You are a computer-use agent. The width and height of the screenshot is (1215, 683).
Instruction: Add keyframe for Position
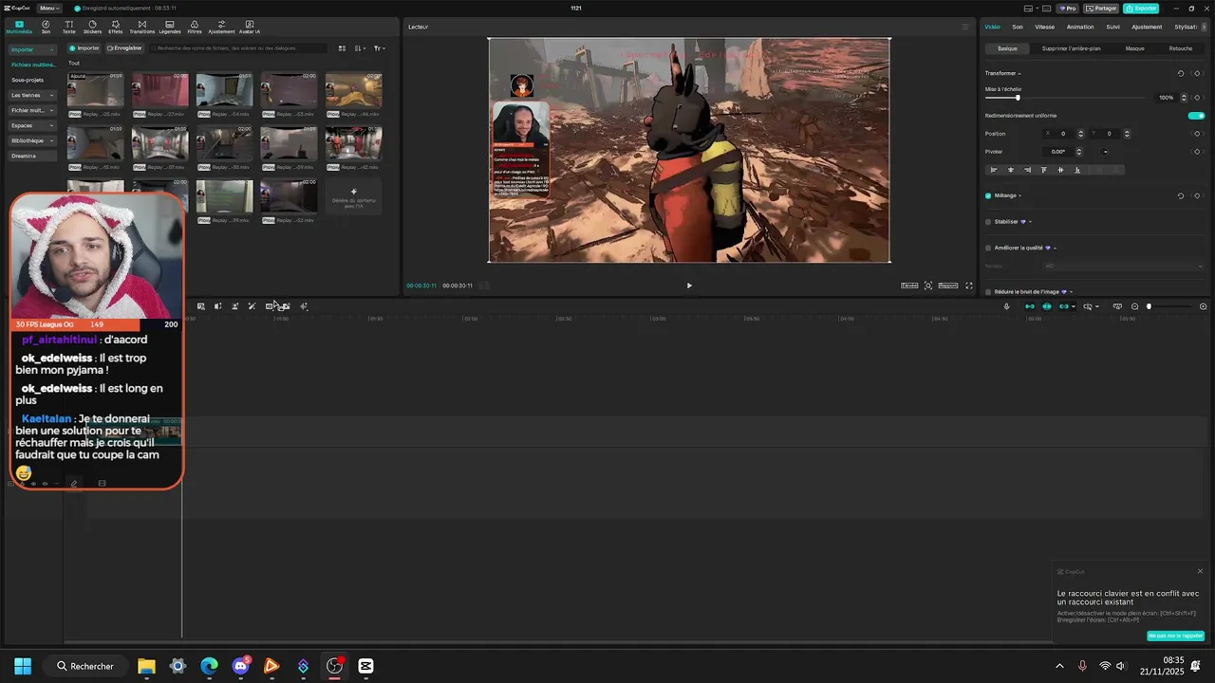[1197, 134]
